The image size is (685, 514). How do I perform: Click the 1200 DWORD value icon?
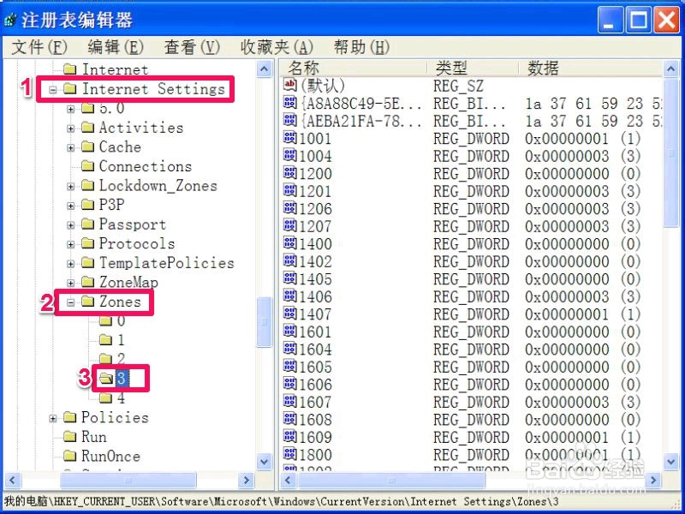290,173
